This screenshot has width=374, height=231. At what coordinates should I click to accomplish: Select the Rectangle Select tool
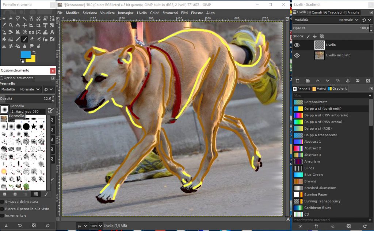pyautogui.click(x=4, y=18)
